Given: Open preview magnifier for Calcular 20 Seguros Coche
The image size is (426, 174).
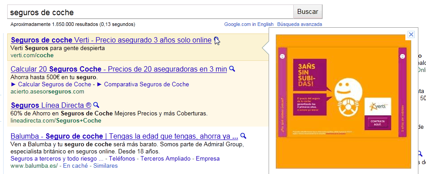Looking at the screenshot, I should pyautogui.click(x=232, y=68).
